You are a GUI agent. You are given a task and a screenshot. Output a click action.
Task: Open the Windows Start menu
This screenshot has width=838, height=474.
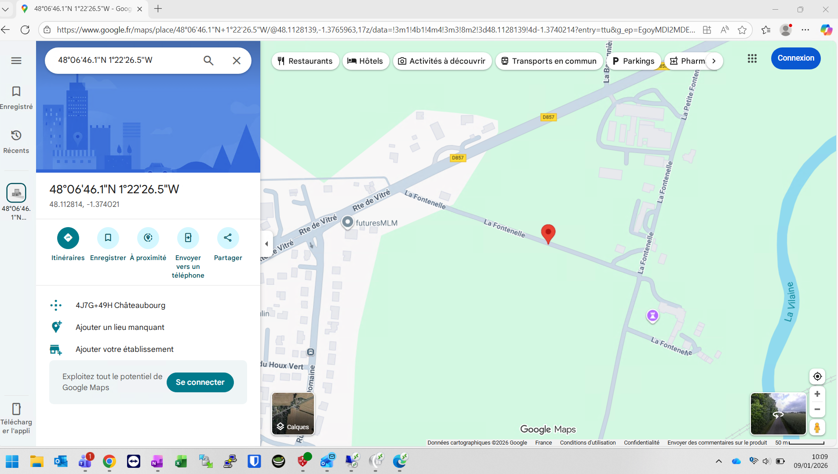click(x=12, y=461)
